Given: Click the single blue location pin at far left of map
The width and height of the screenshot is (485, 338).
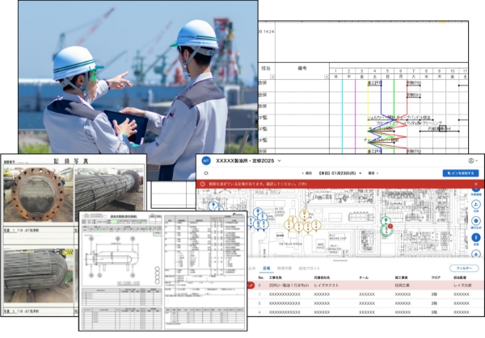Looking at the screenshot, I should 213,206.
